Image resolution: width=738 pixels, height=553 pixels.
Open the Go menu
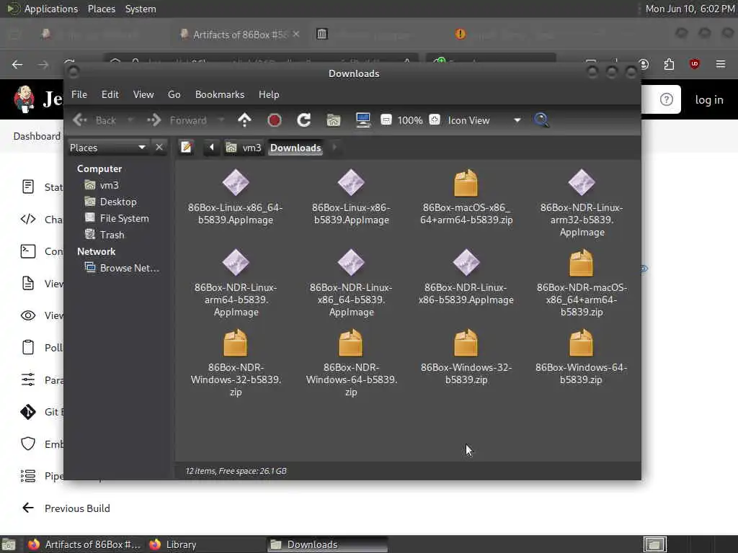[174, 94]
